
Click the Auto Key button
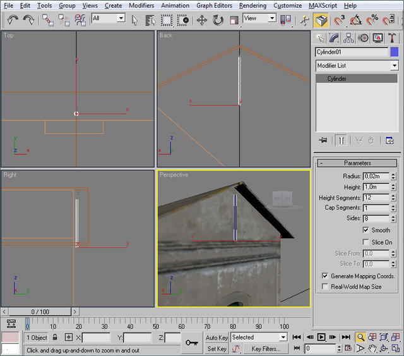[217, 338]
